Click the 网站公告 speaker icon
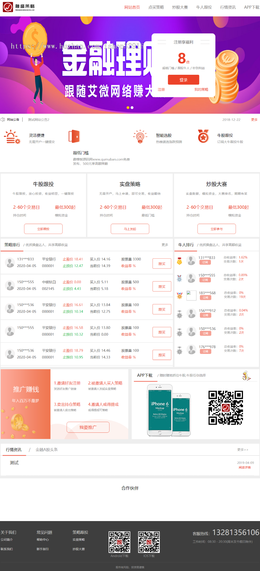260x571 pixels. coord(3,120)
